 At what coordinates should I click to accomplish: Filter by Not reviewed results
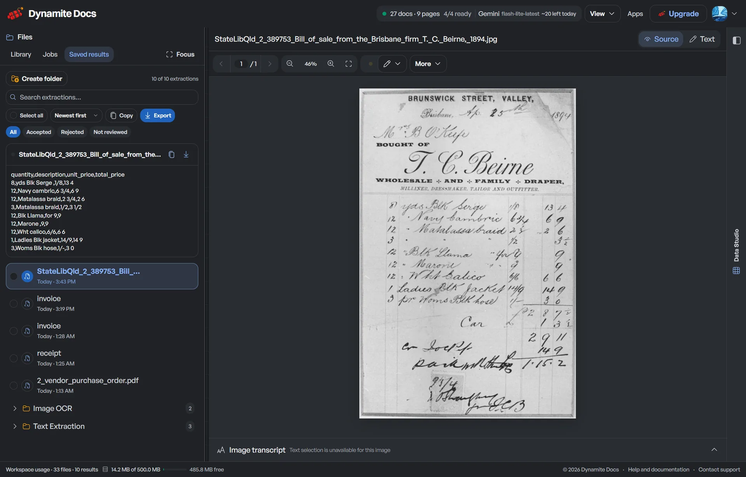click(110, 132)
